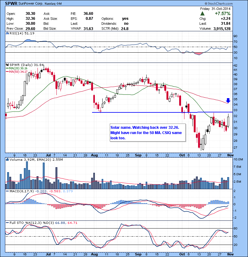Screen dimensions: 248x257
Task: Click the Ask Size label
Action: (x=51, y=19)
